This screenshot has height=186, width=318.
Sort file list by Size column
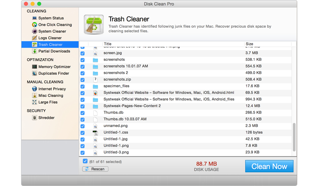point(264,44)
